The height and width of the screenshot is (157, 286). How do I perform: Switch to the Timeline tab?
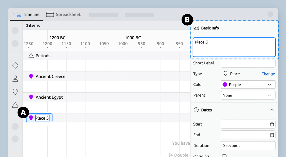(26, 14)
